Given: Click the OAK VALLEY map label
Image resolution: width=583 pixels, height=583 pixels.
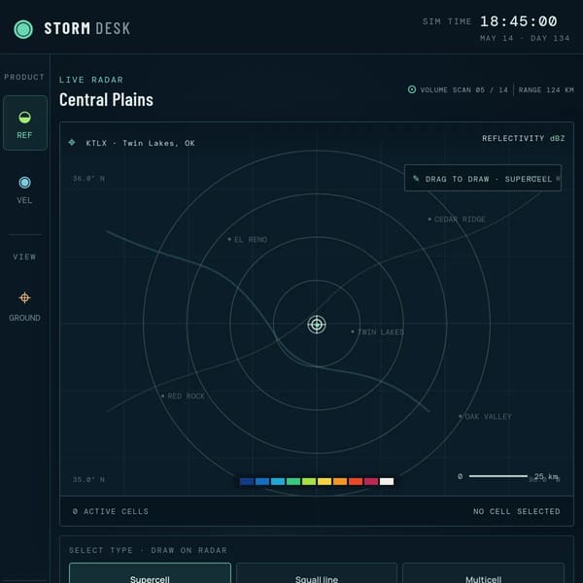Looking at the screenshot, I should 488,417.
